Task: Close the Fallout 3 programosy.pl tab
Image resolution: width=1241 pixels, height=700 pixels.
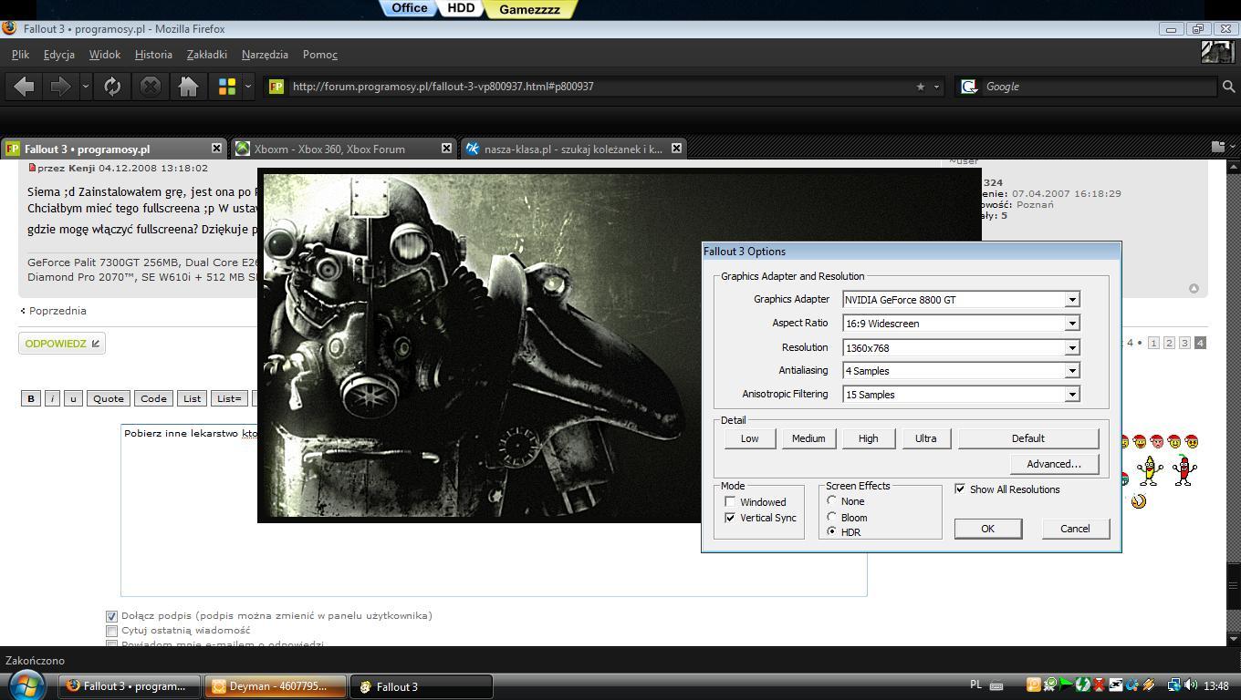Action: tap(216, 148)
